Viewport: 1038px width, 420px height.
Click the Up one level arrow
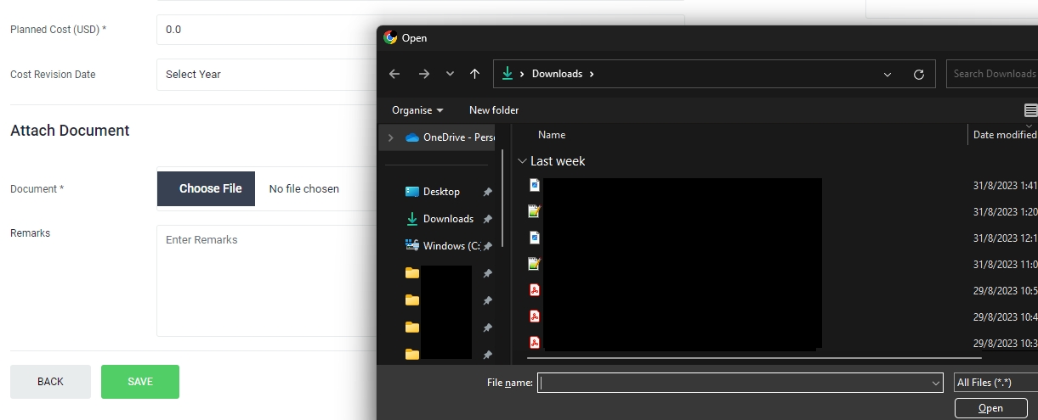(475, 74)
